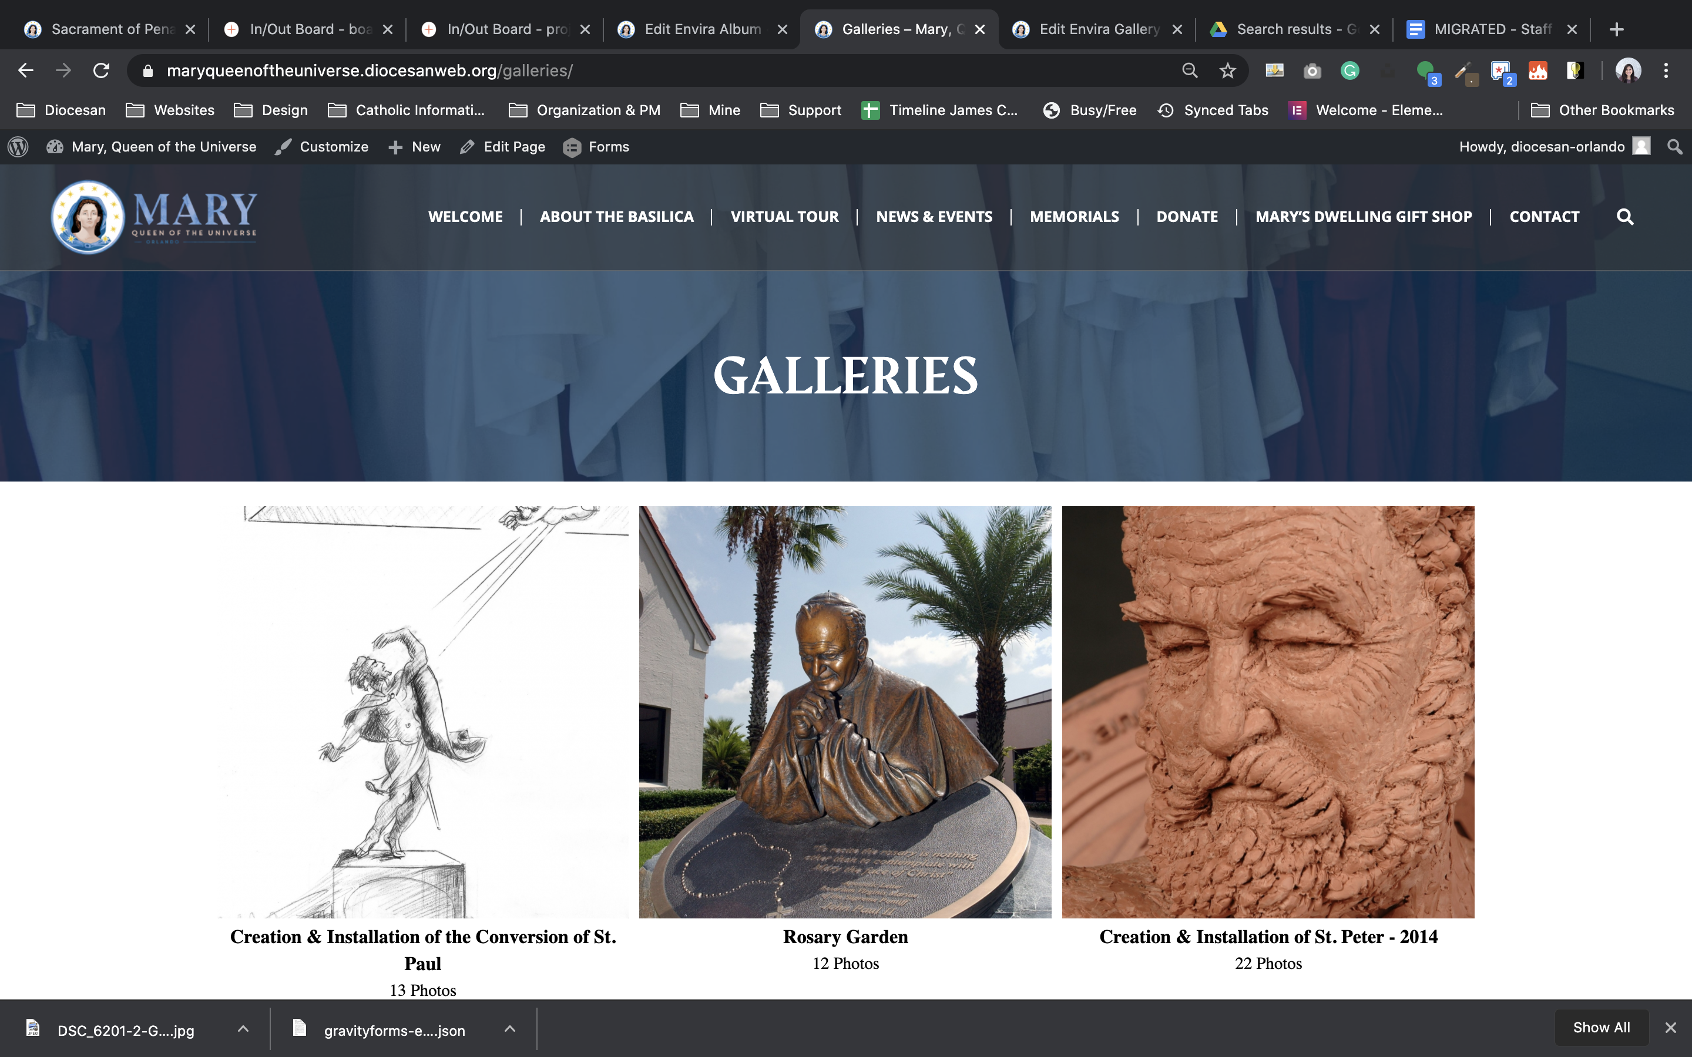The image size is (1692, 1057).
Task: Click the camera screenshot extension icon
Action: (1312, 70)
